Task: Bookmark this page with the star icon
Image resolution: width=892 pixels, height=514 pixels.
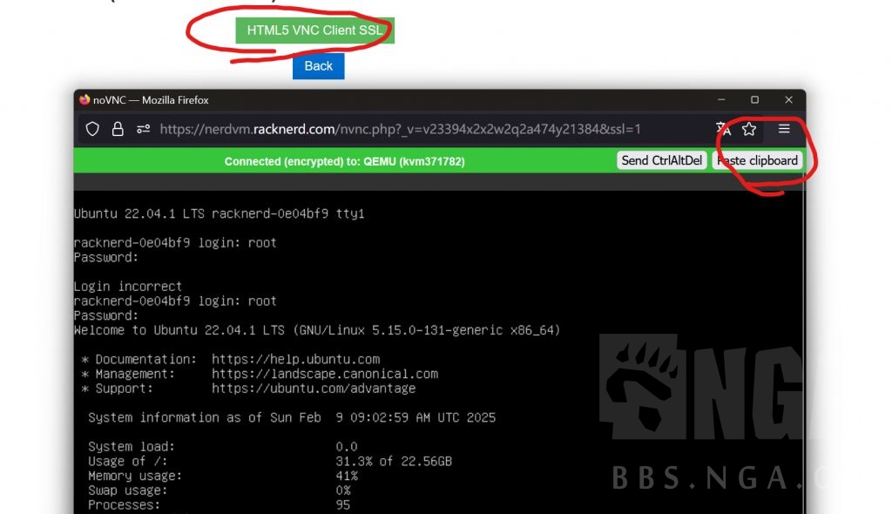Action: click(x=748, y=129)
